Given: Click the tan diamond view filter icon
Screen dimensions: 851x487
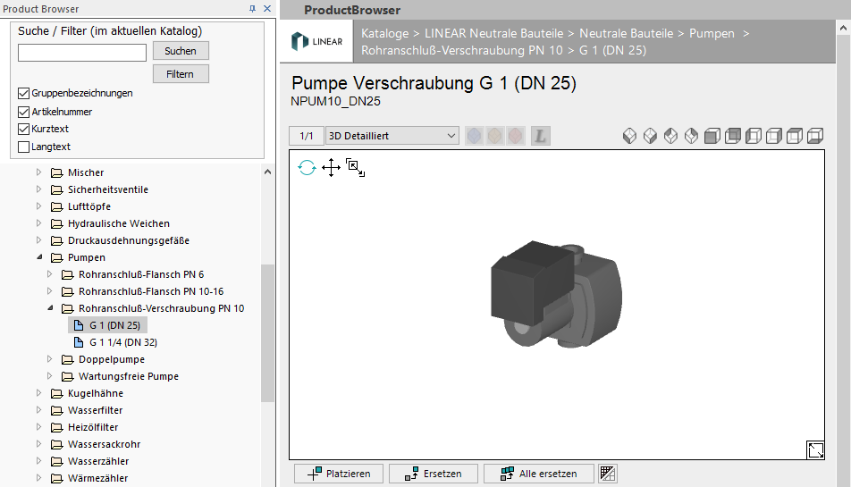Looking at the screenshot, I should point(495,136).
